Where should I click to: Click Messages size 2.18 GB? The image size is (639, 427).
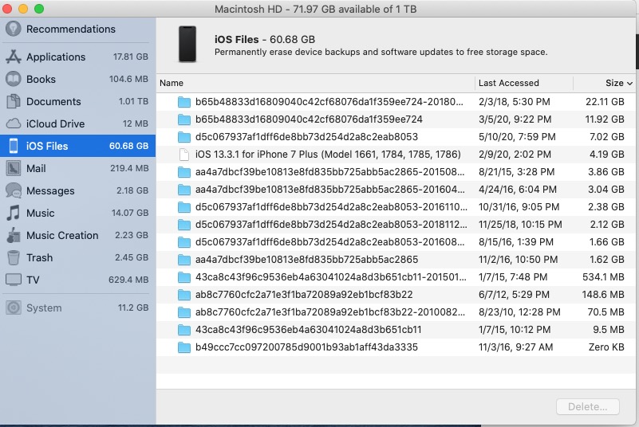132,190
